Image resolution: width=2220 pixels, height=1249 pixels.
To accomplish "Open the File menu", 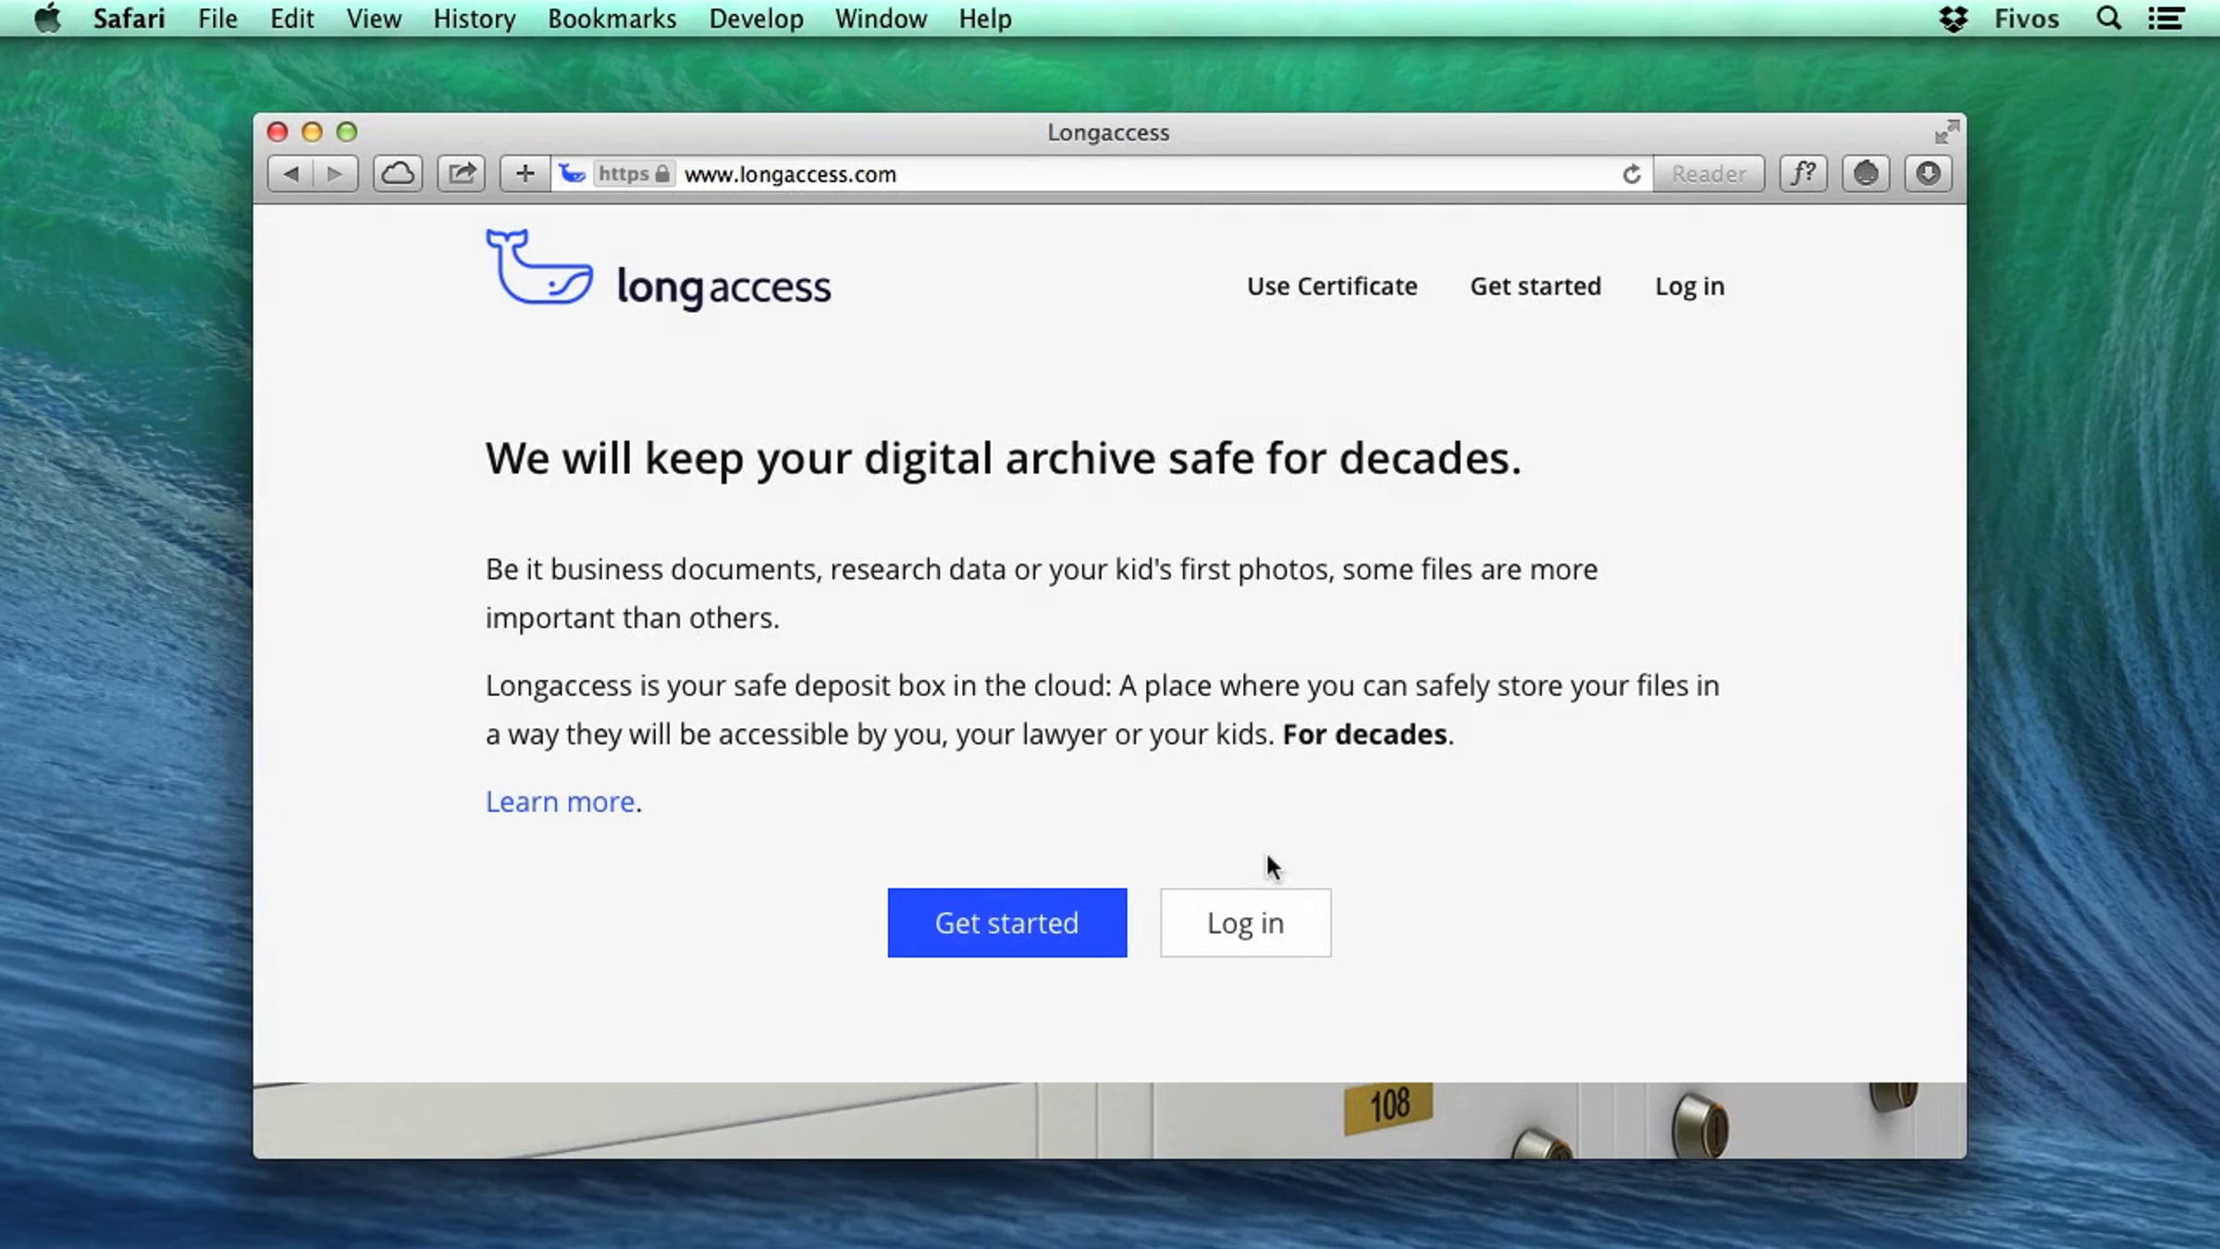I will (217, 19).
